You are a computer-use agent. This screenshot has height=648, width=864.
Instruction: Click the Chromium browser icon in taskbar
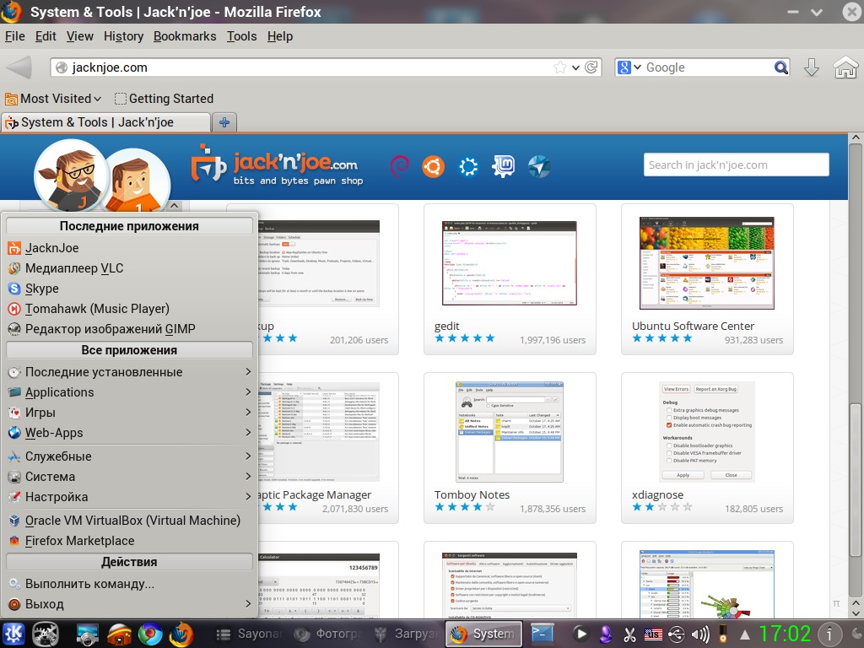point(150,634)
